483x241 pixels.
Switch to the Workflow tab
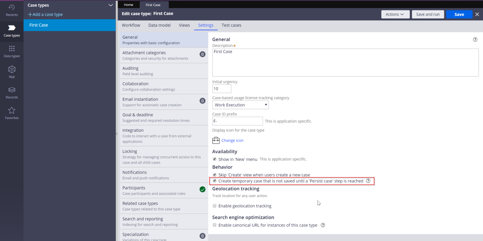[x=131, y=25]
